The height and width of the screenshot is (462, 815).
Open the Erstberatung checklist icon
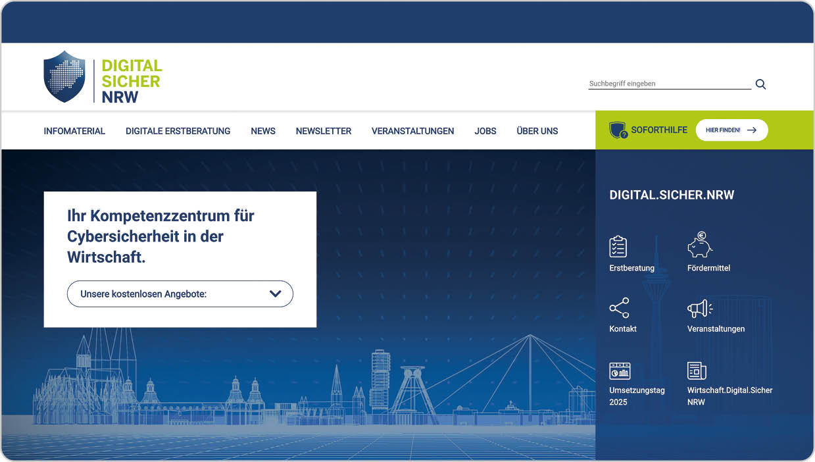coord(618,247)
